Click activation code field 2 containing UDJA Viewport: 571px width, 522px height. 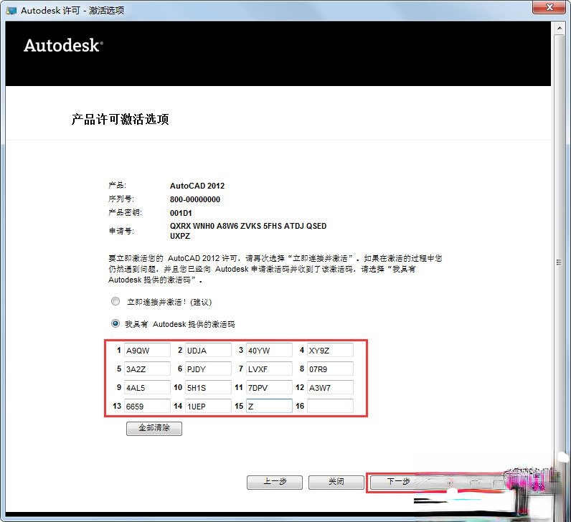coord(208,350)
